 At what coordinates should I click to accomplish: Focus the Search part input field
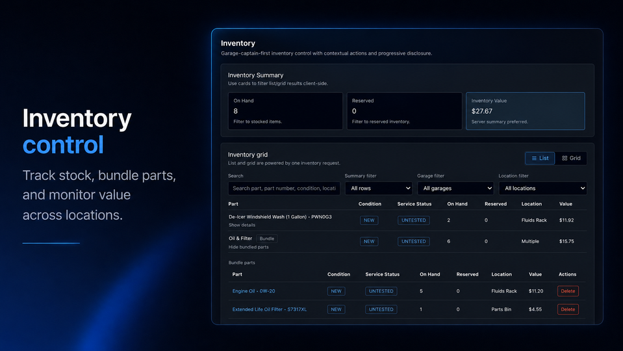(284, 188)
